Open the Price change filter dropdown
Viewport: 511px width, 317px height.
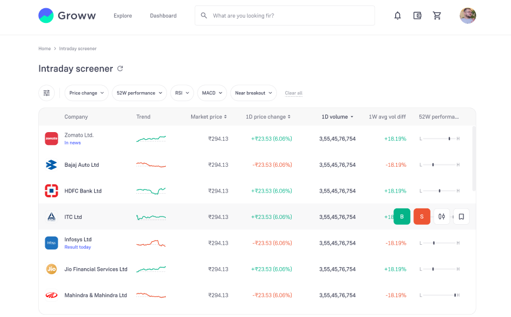(x=86, y=93)
